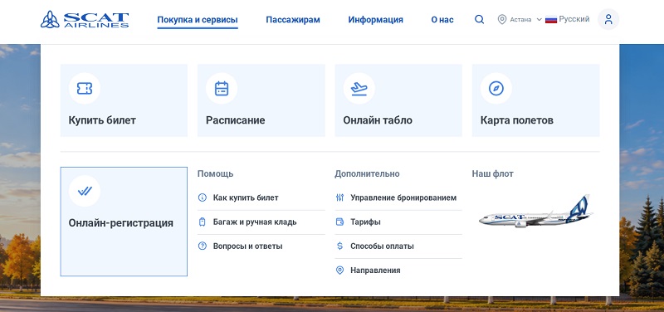Viewport: 664px width, 312px height.
Task: Click the Наш флот heading
Action: pyautogui.click(x=492, y=173)
